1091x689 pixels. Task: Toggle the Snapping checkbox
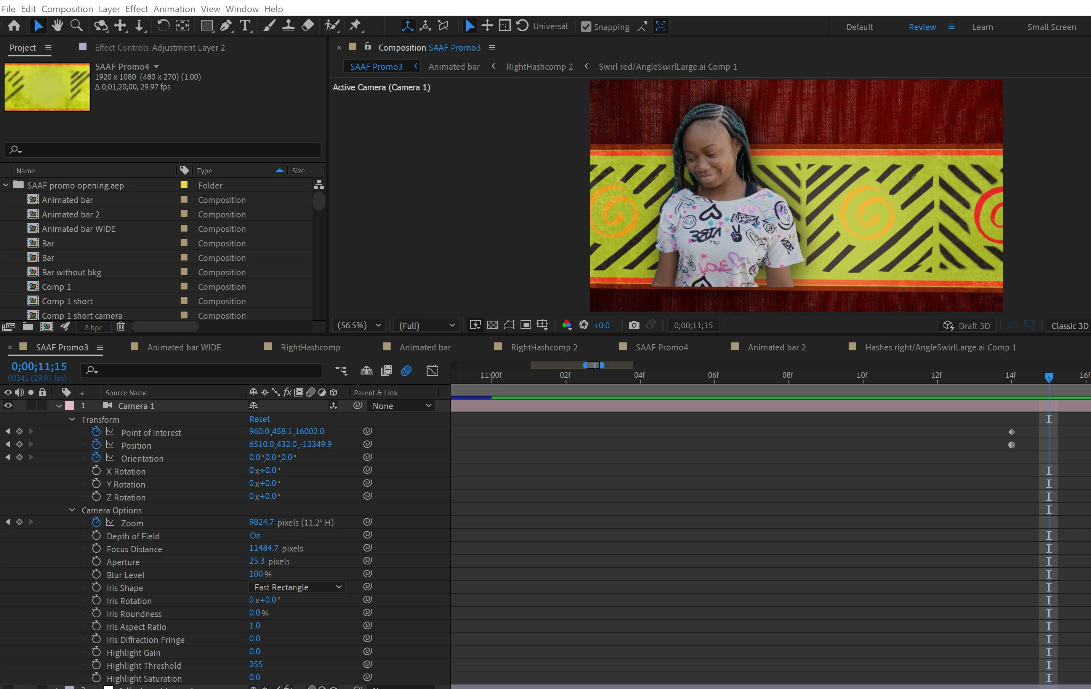(585, 27)
